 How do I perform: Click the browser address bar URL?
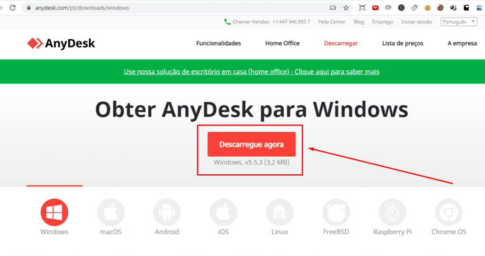(82, 8)
